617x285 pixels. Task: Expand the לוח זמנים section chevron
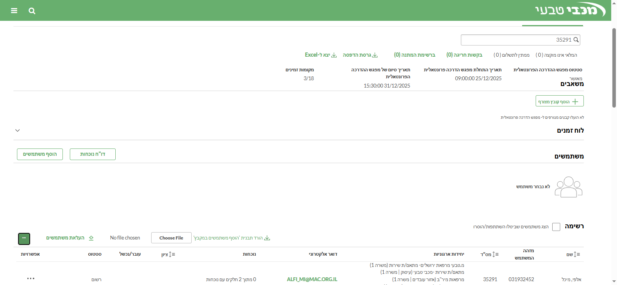point(17,130)
